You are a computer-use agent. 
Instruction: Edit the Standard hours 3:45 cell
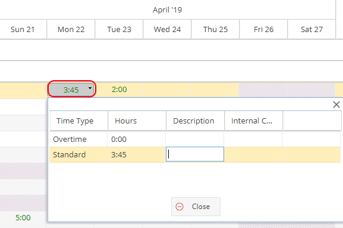pyautogui.click(x=137, y=154)
